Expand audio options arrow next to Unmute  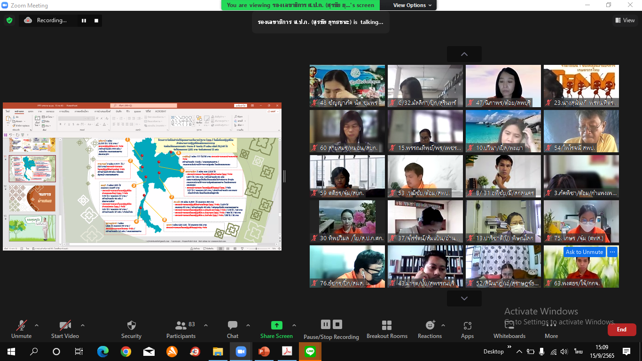(37, 325)
